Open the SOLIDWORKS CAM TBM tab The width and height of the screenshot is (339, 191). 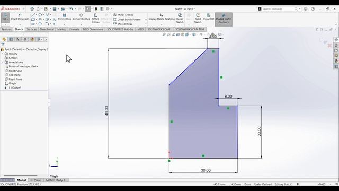point(190,29)
